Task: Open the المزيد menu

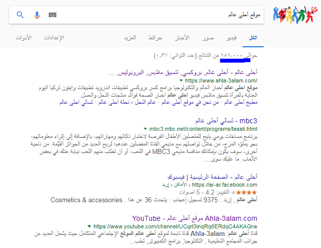Action: pos(130,38)
